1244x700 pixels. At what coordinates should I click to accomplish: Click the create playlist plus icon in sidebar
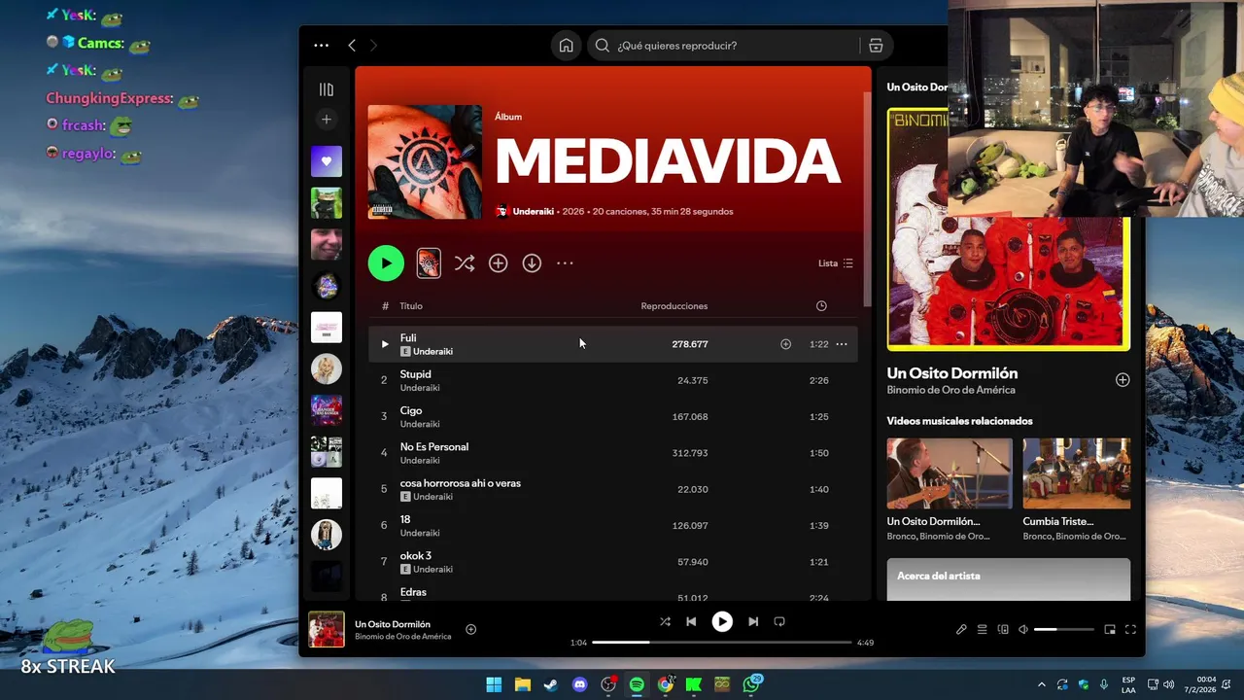point(327,120)
